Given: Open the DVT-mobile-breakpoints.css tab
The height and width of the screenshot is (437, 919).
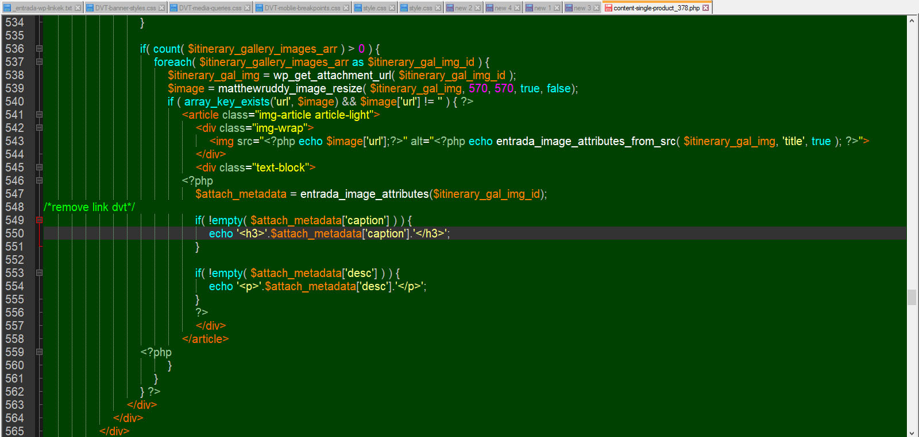Looking at the screenshot, I should [302, 8].
